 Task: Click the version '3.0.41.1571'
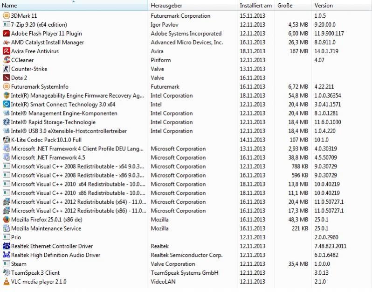pos(327,104)
